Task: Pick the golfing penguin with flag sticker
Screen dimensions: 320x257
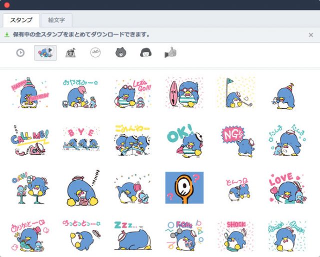Action: click(x=235, y=93)
